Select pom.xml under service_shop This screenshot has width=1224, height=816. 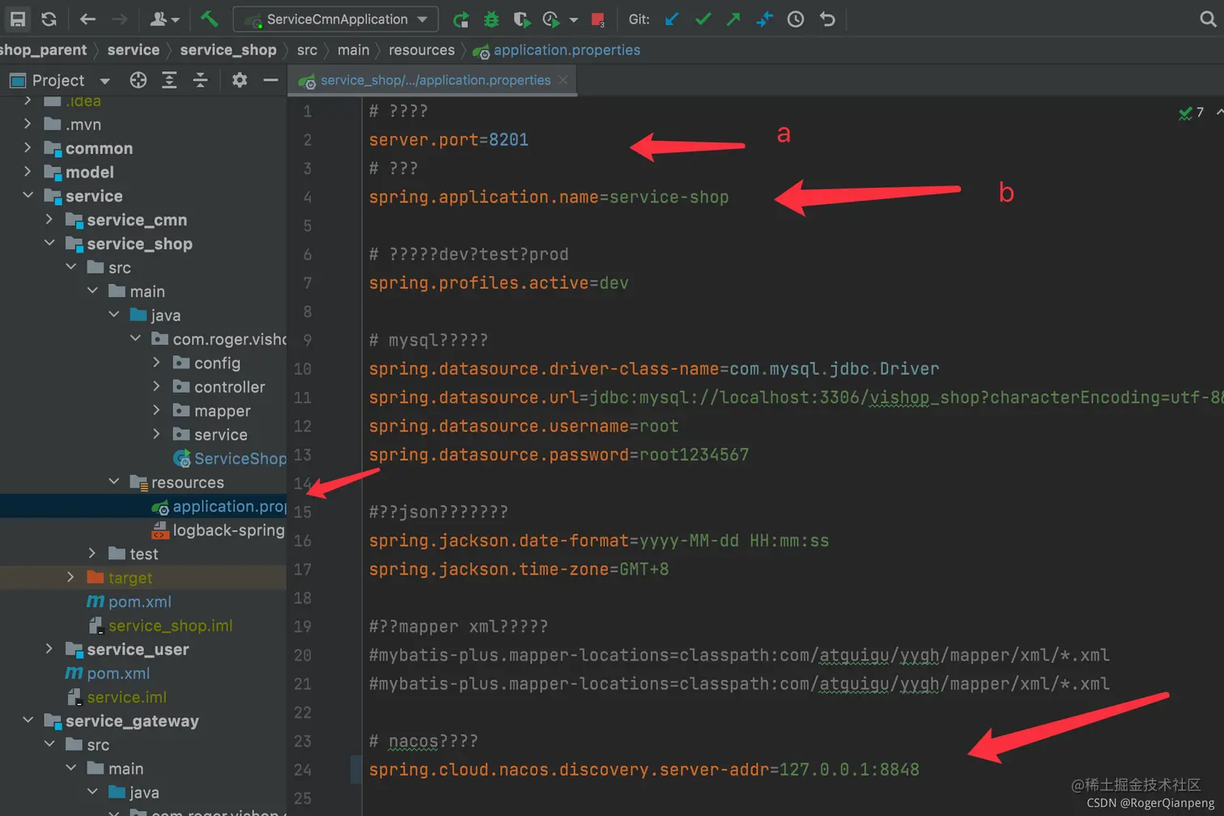(130, 601)
